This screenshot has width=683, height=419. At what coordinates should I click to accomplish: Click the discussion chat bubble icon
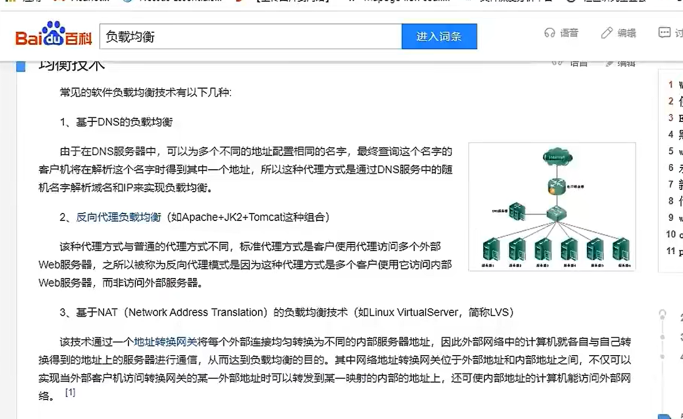click(665, 33)
